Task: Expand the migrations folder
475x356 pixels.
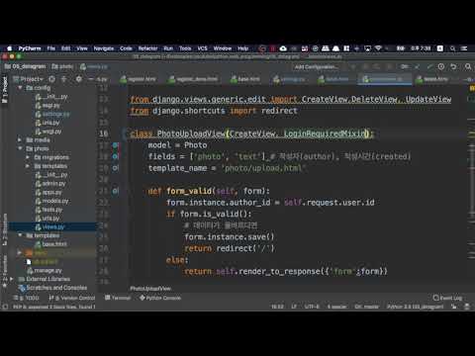Action: click(28, 157)
